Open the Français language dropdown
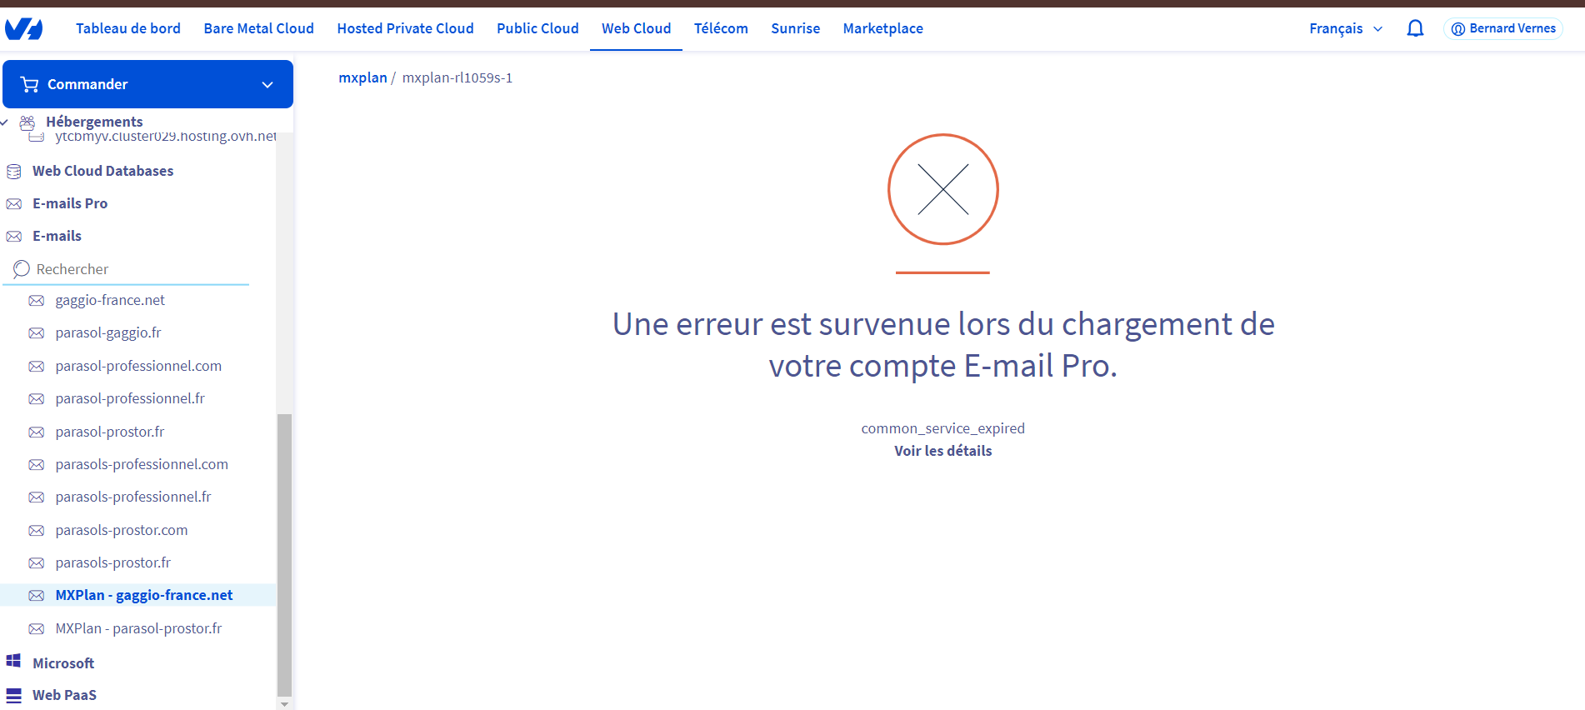This screenshot has height=710, width=1585. (1345, 29)
